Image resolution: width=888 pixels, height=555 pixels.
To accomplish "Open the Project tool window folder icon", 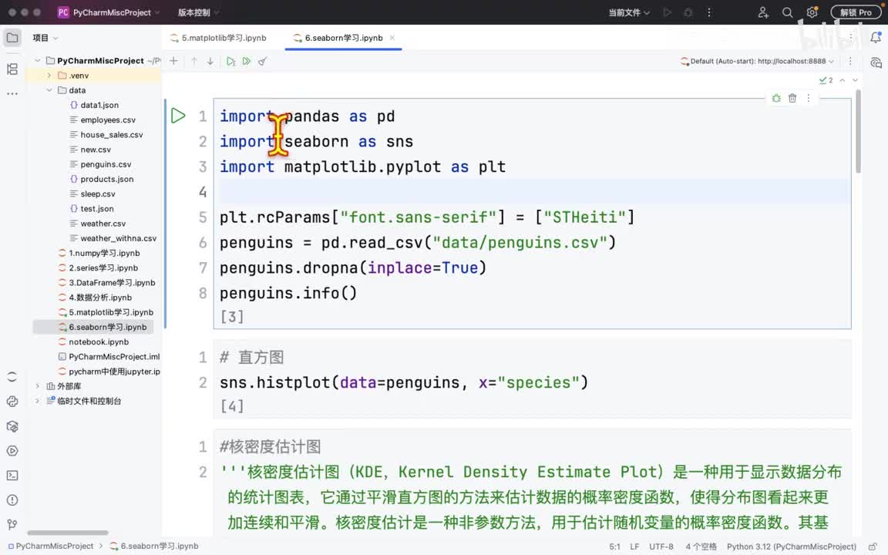I will click(12, 38).
